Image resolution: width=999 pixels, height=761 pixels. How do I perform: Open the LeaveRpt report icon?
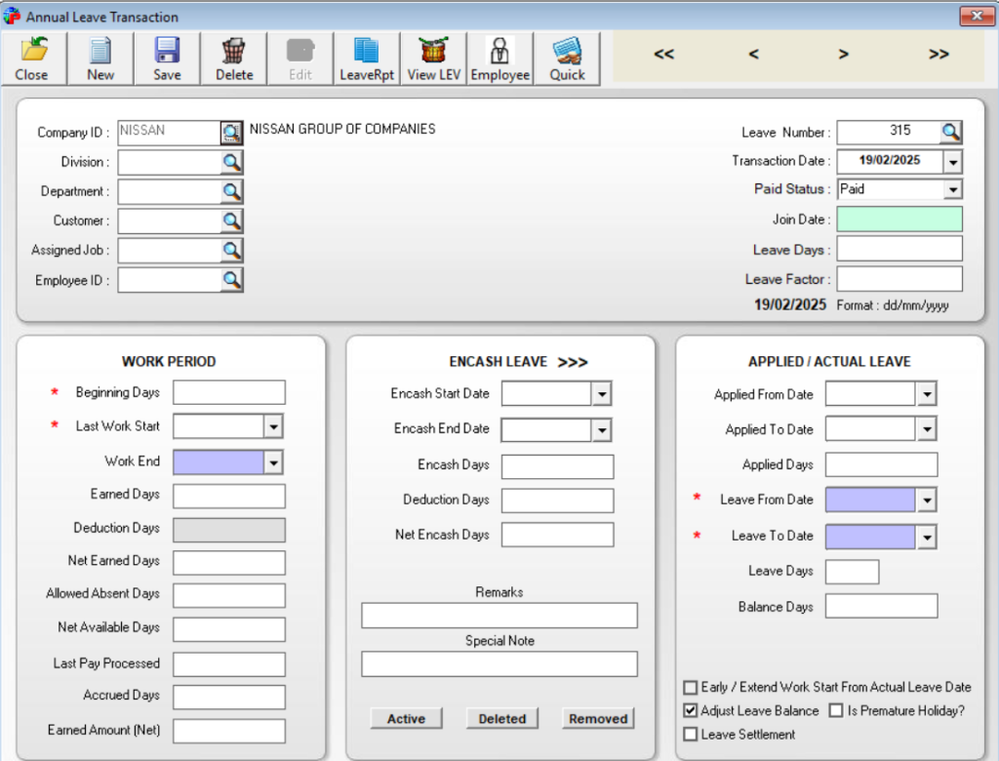click(366, 57)
